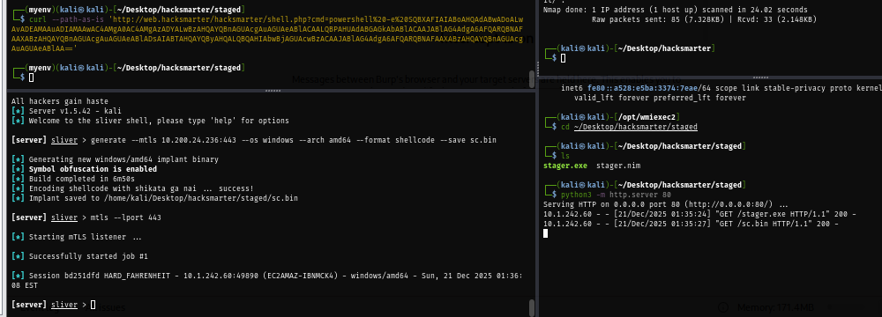Click the 'ls' command
This screenshot has width=882, height=317.
pyautogui.click(x=566, y=156)
